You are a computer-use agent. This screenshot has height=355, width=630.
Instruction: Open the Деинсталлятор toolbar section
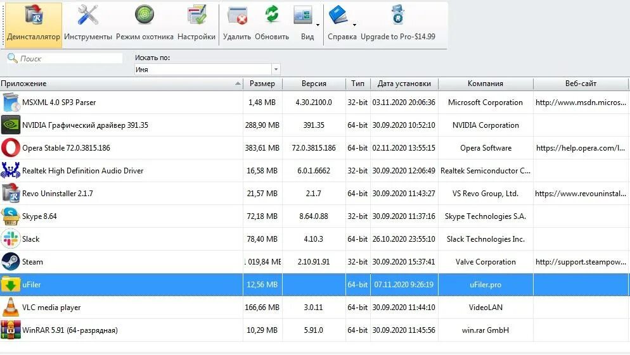(x=34, y=25)
